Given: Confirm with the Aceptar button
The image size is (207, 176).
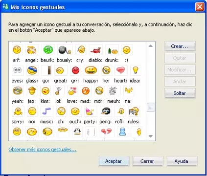Looking at the screenshot, I should click(114, 161).
